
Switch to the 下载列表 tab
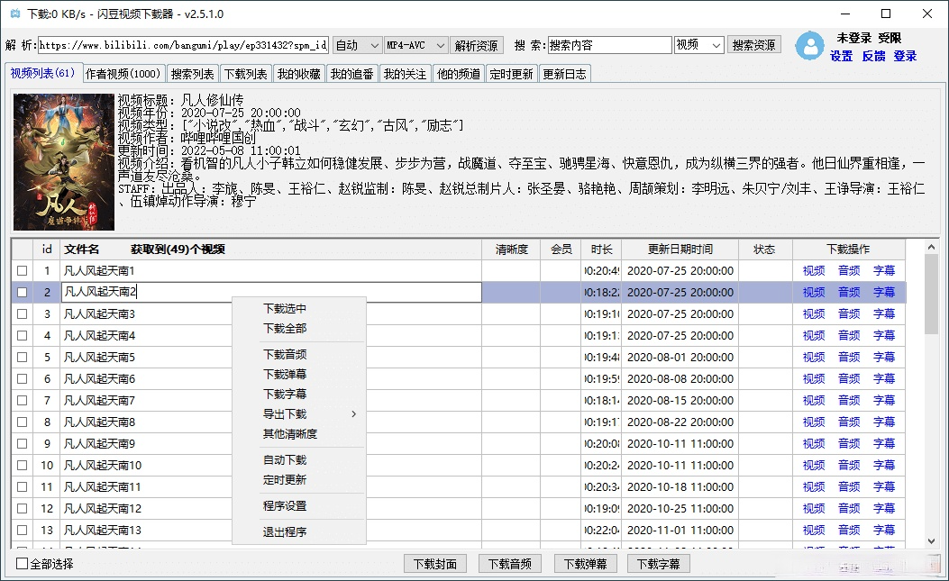pos(245,74)
